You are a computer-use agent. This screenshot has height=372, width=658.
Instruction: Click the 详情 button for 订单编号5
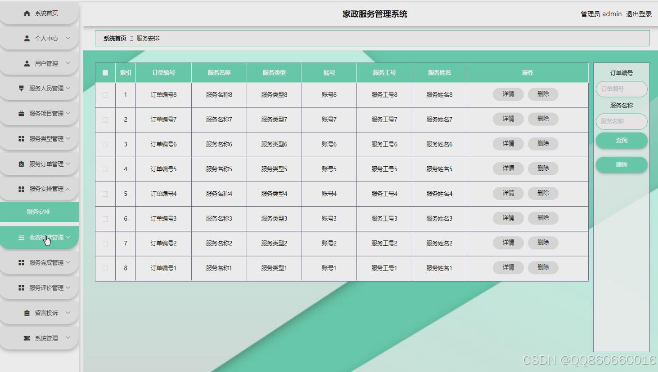click(508, 168)
